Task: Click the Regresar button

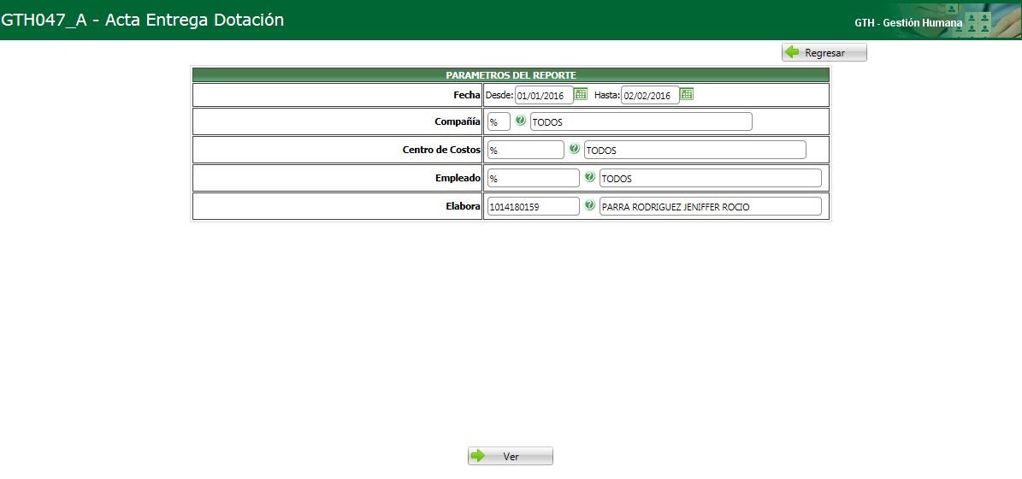Action: 824,53
